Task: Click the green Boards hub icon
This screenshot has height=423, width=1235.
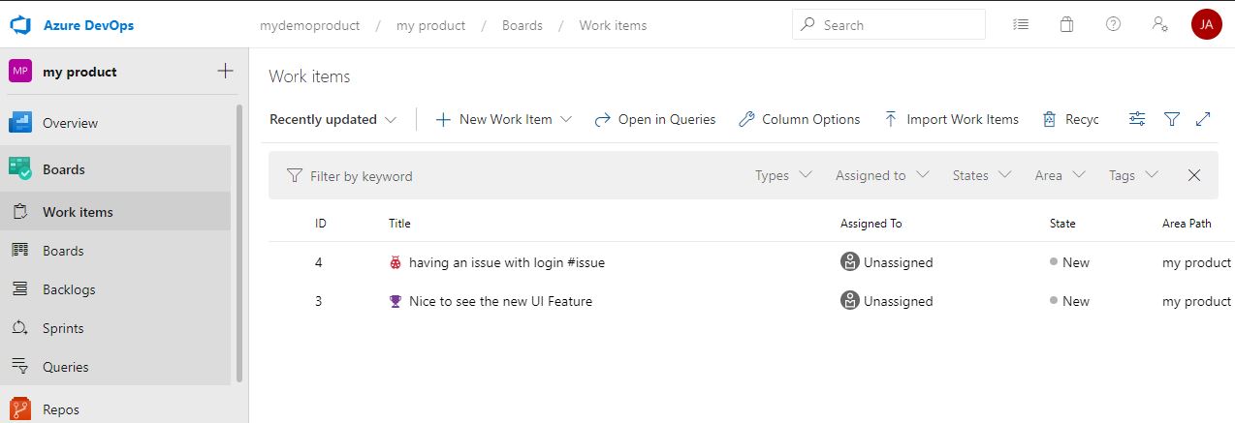Action: pos(20,169)
